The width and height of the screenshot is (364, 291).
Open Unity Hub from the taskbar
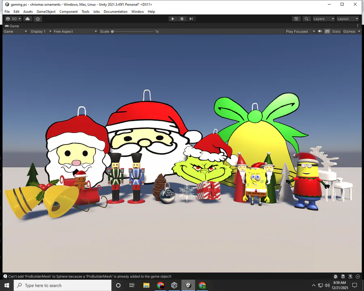coord(174,285)
